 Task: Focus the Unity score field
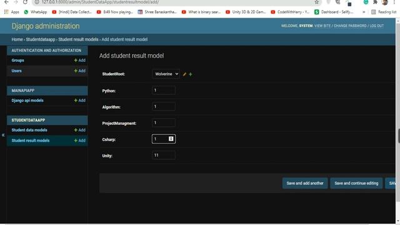[x=164, y=155]
